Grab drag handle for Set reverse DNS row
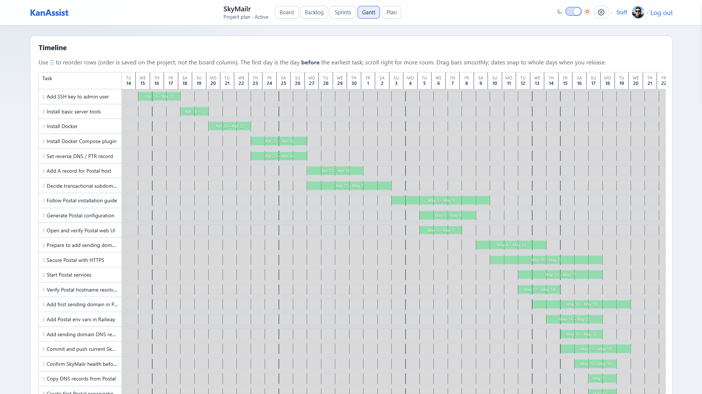Screen dimensions: 702x394 coord(44,157)
